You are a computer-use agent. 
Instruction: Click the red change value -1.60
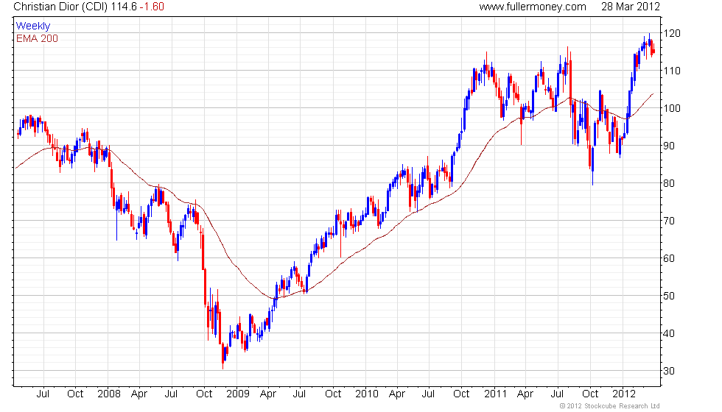coord(152,7)
